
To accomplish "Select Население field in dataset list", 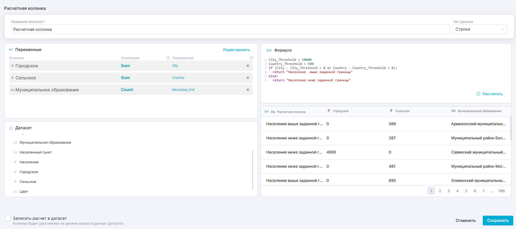I will coord(29,162).
